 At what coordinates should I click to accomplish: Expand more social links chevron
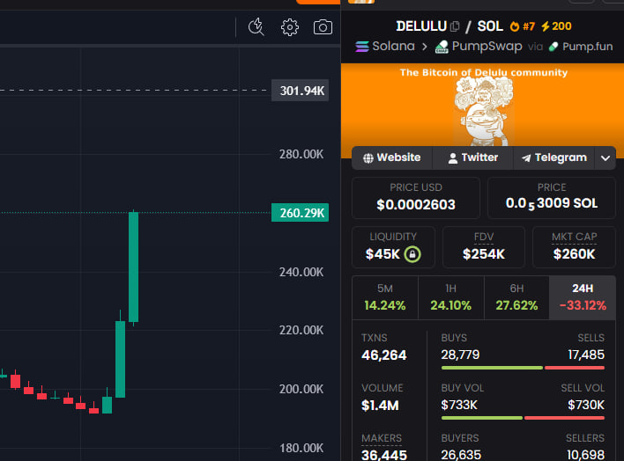point(605,158)
